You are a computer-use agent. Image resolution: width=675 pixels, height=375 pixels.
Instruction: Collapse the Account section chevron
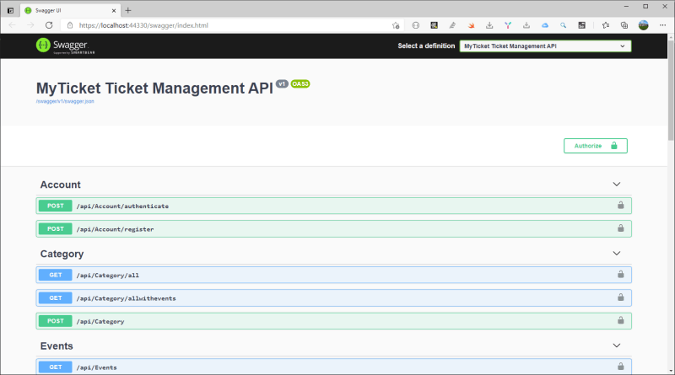pos(617,184)
